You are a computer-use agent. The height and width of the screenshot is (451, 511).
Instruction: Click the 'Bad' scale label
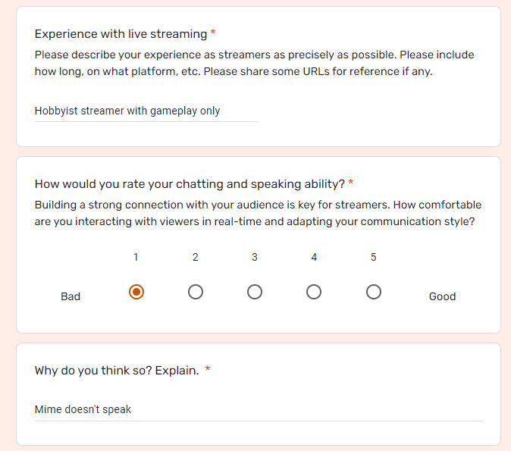point(71,296)
